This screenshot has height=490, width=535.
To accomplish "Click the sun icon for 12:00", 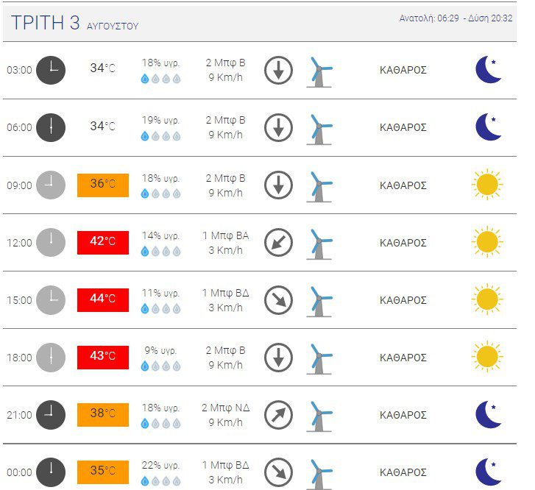I will pyautogui.click(x=487, y=241).
